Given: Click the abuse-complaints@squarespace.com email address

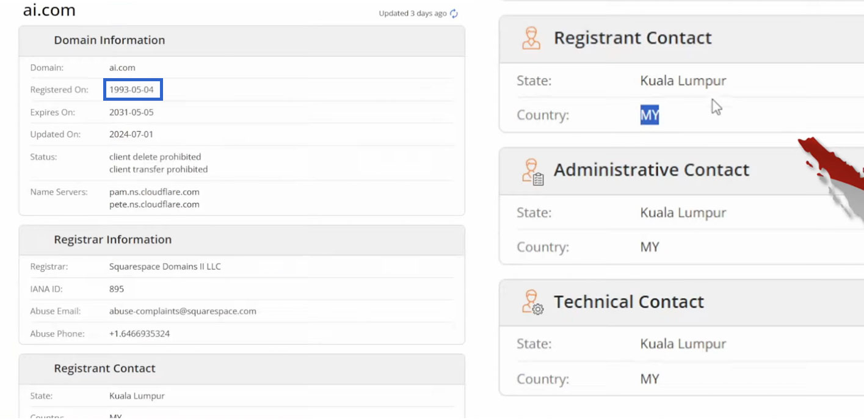Looking at the screenshot, I should [x=183, y=311].
